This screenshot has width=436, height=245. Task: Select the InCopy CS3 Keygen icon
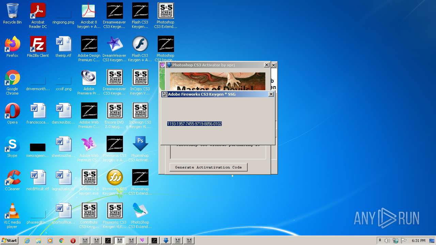(x=140, y=83)
